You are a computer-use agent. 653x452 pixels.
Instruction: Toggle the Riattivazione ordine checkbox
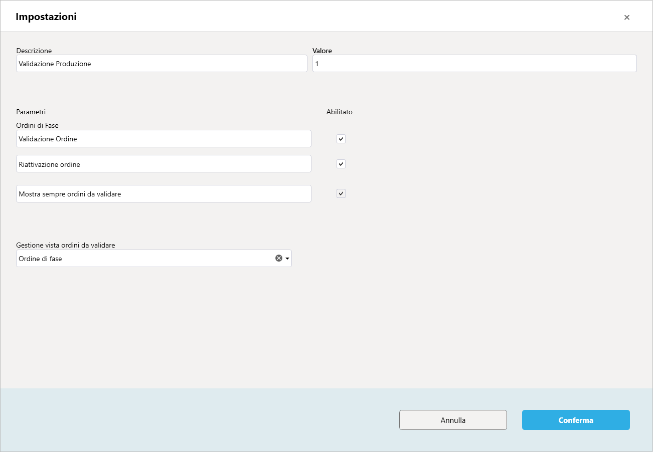(x=341, y=164)
